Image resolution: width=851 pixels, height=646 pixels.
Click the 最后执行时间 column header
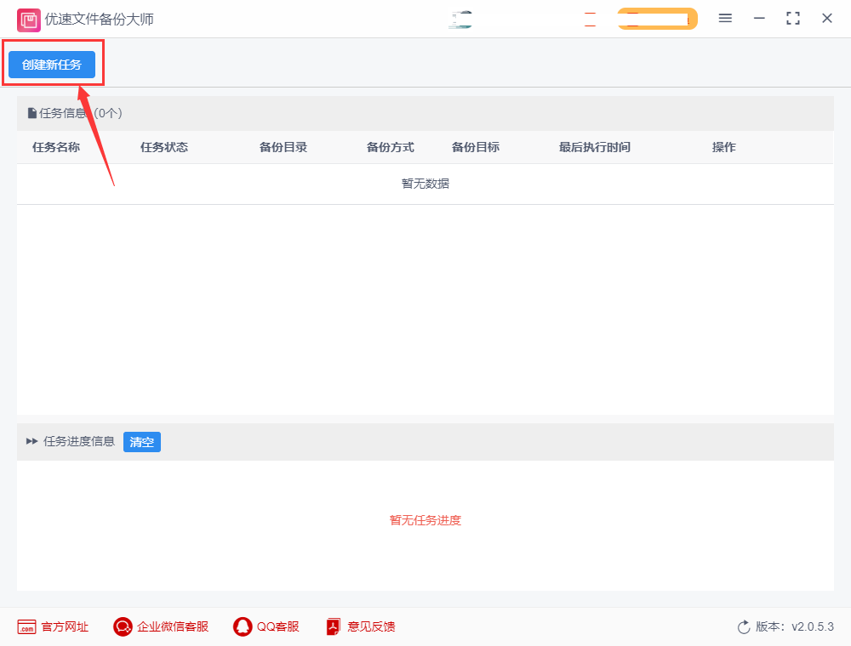tap(595, 147)
